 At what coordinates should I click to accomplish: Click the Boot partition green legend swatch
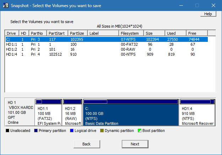click(140, 131)
